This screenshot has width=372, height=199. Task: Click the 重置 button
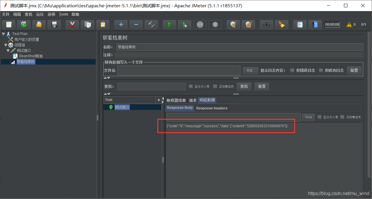coord(262,86)
